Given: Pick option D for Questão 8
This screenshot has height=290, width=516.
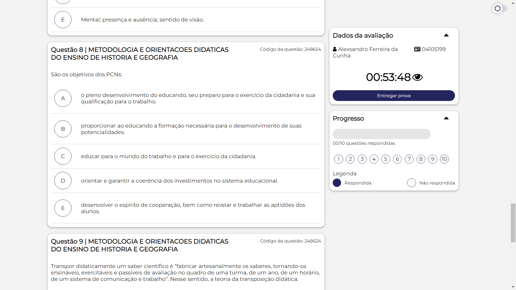Looking at the screenshot, I should click(63, 181).
